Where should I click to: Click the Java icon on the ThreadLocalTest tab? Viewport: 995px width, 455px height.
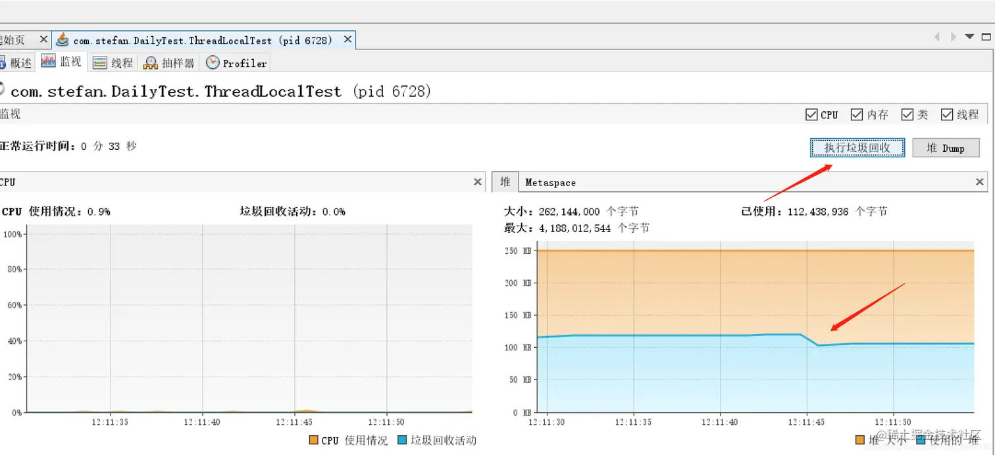[62, 39]
